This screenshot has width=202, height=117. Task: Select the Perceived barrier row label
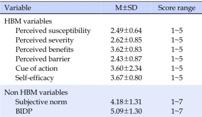(43, 59)
